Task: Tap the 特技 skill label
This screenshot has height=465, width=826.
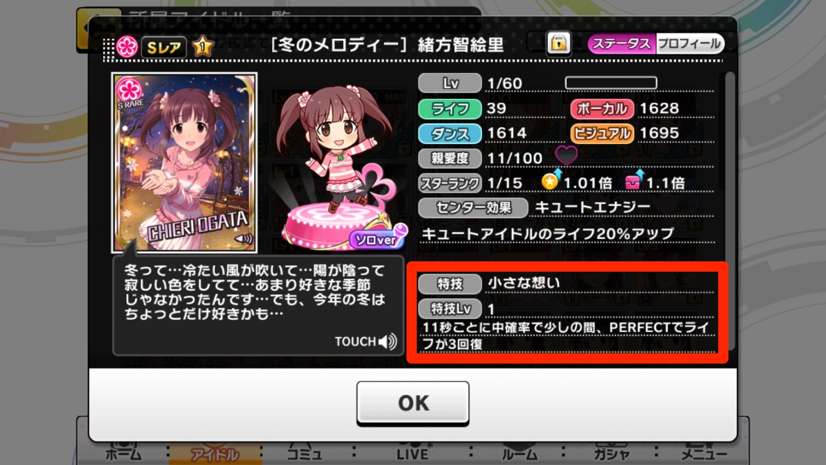Action: click(450, 284)
